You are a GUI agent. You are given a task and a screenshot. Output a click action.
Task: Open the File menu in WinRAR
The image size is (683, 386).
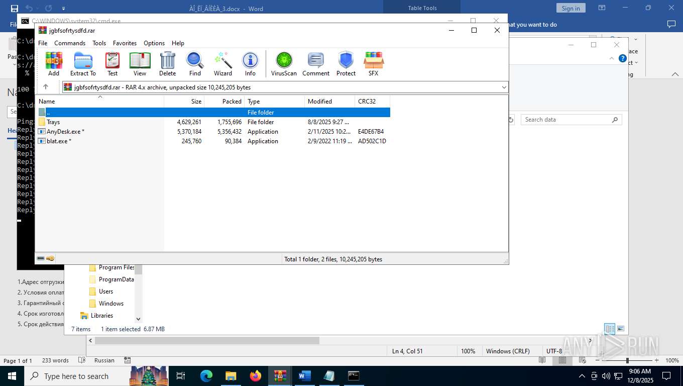(43, 43)
